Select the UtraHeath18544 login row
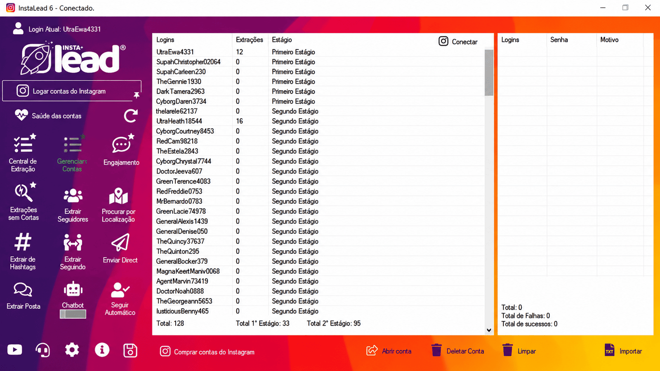This screenshot has width=660, height=371. (318, 121)
